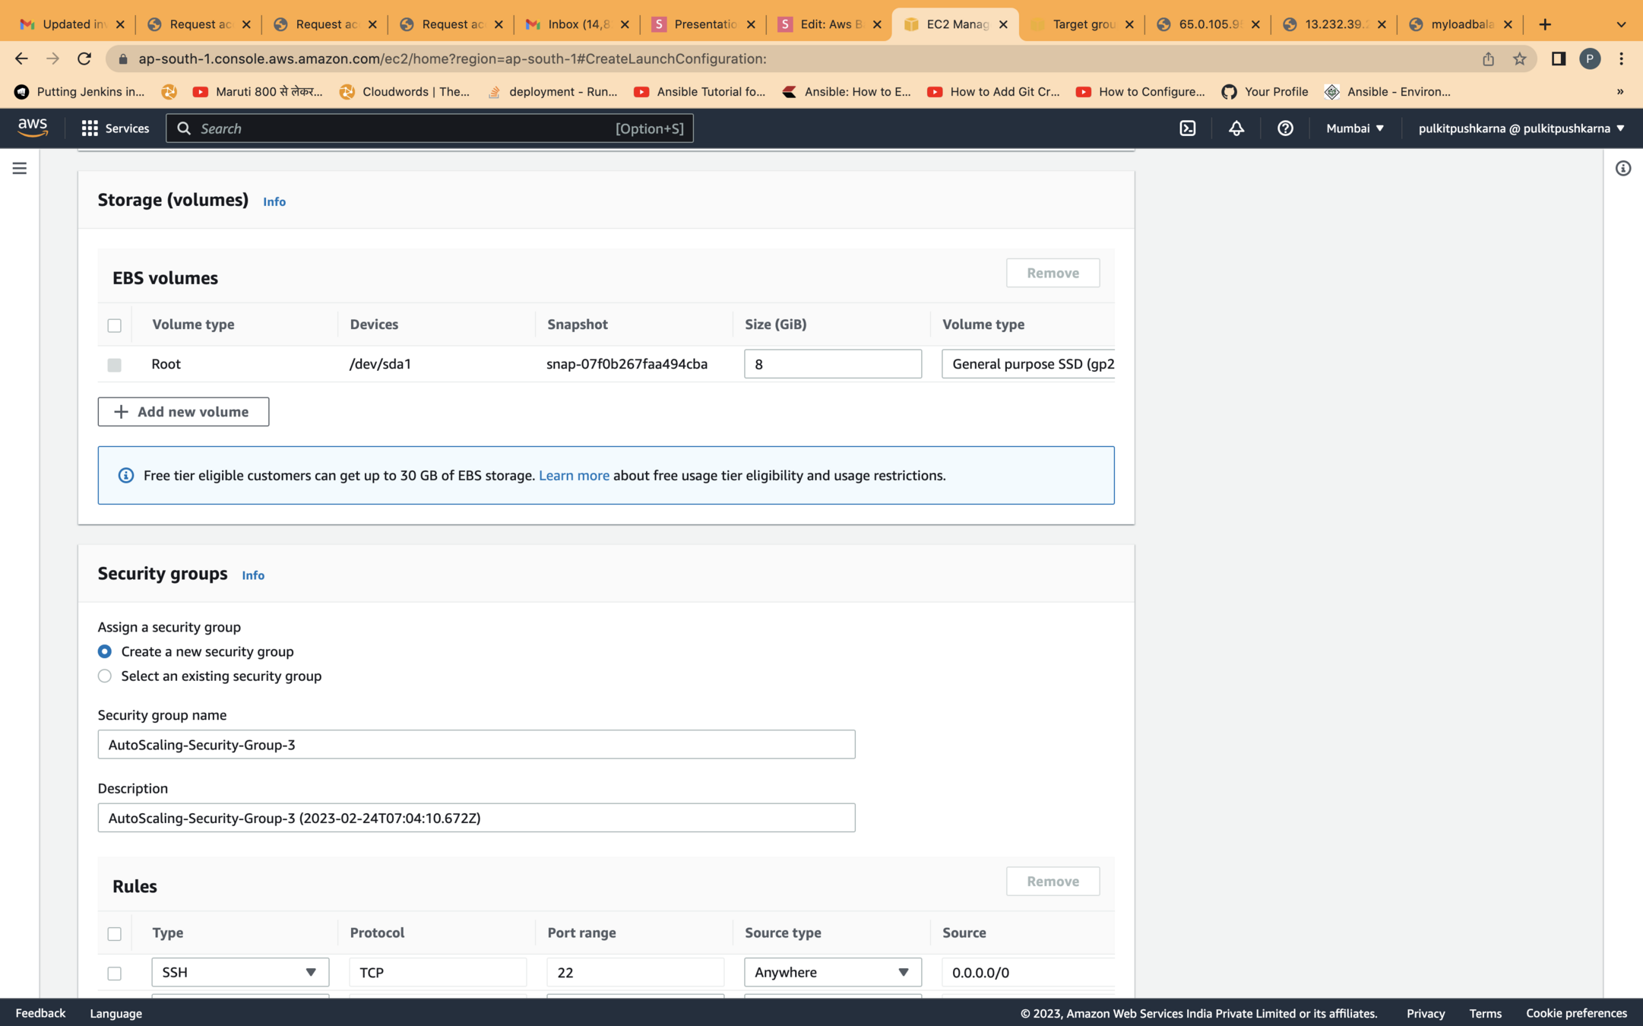Select Create a new security group
This screenshot has height=1026, width=1643.
pos(105,651)
